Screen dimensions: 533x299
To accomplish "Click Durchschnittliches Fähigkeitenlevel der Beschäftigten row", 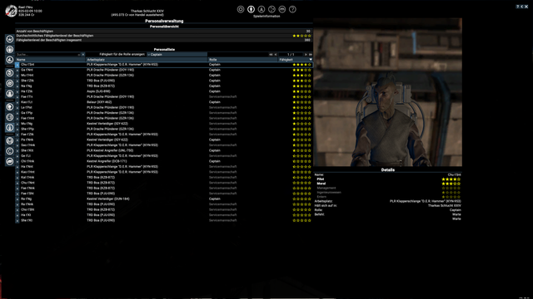I will point(164,36).
